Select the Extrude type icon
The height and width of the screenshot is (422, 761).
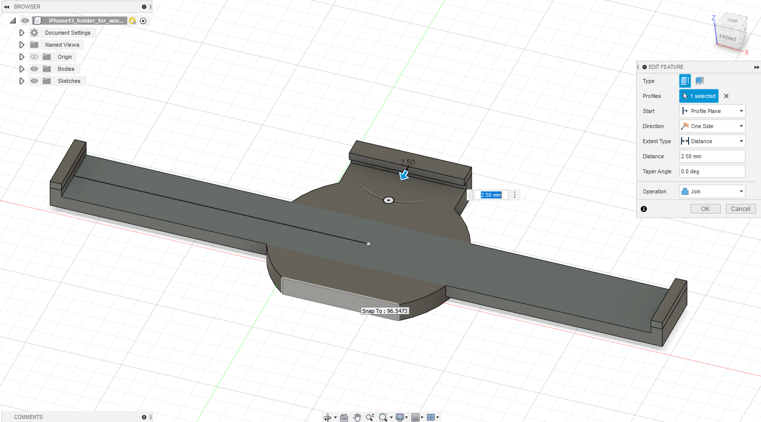(685, 81)
